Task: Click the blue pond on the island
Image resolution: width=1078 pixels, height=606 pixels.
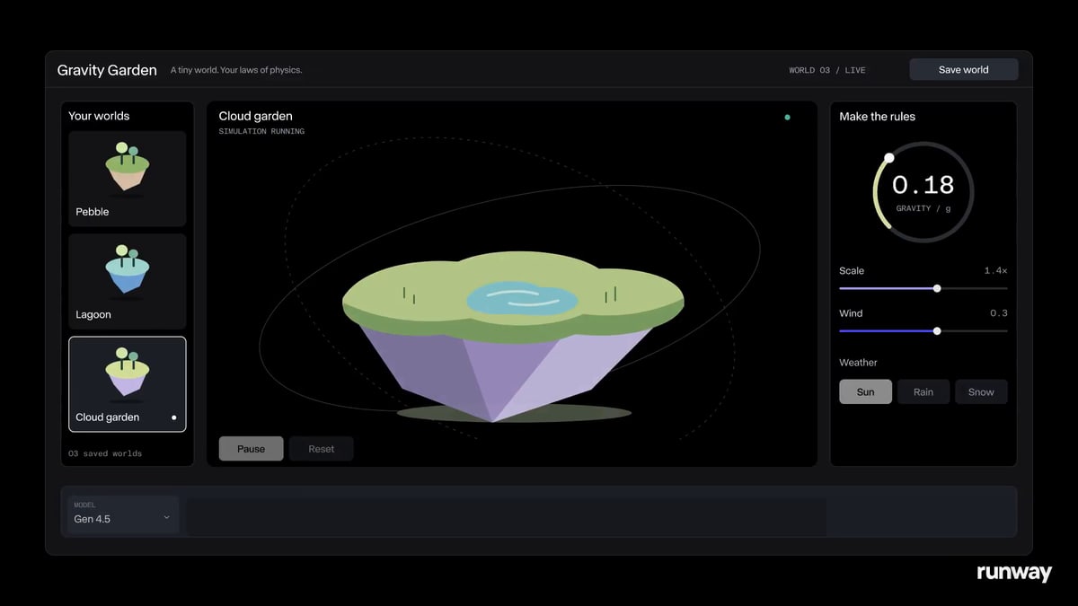Action: point(522,299)
